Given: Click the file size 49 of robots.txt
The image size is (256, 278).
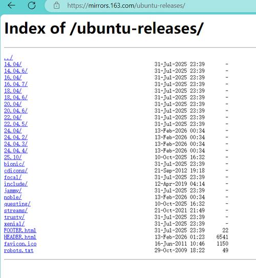Looking at the screenshot, I should (x=225, y=250).
